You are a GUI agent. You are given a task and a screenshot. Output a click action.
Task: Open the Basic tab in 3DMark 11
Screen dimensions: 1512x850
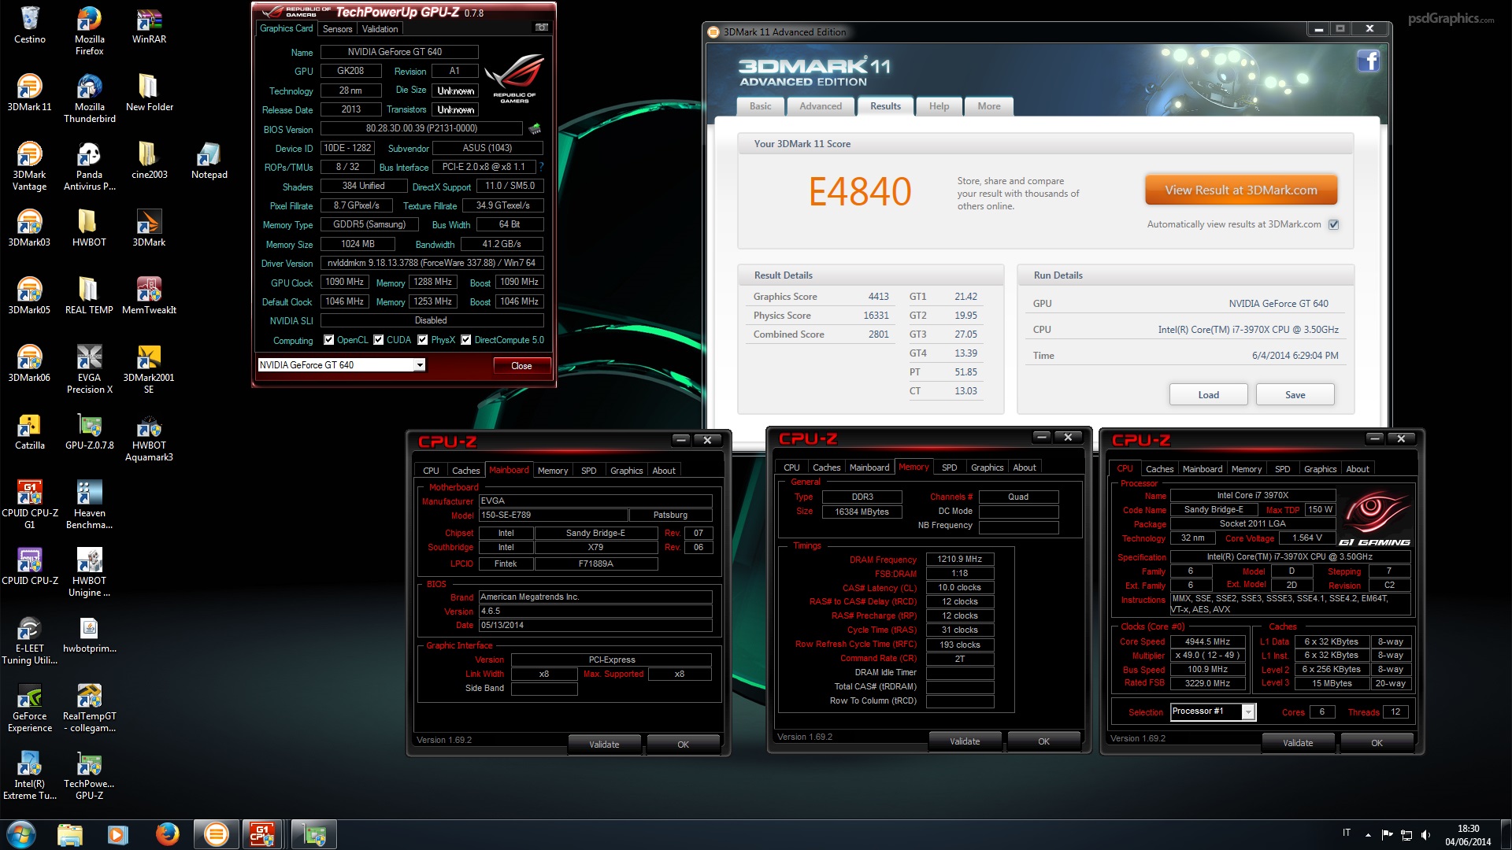tap(760, 106)
